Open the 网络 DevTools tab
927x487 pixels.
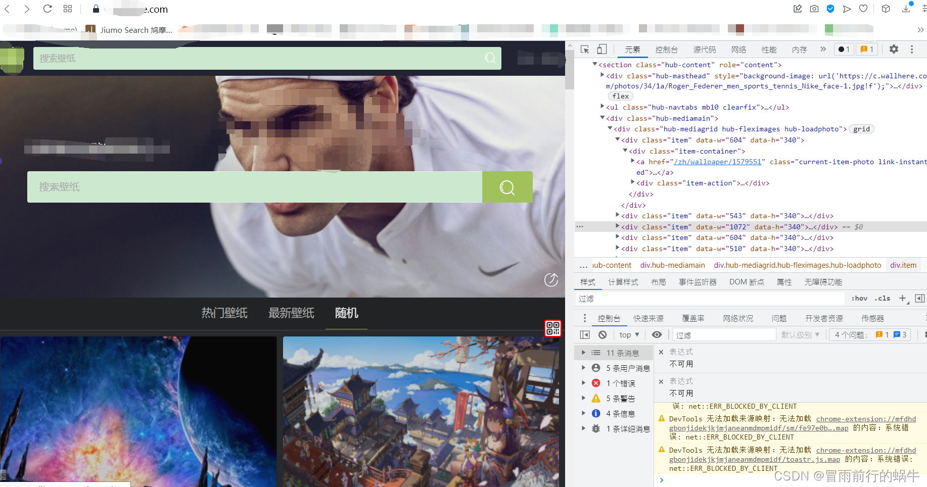(x=738, y=50)
